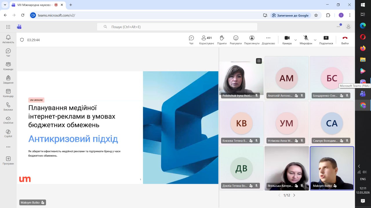
Task: Switch to Команди in the sidebar
Action: (8, 66)
